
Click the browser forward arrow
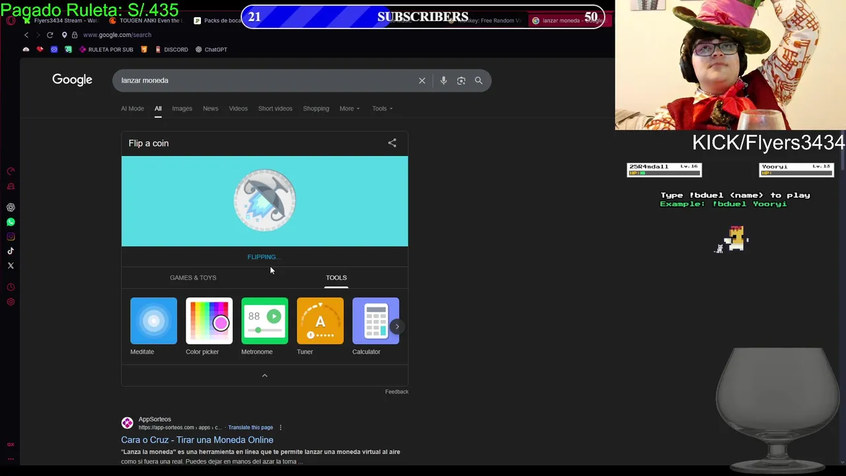click(38, 35)
